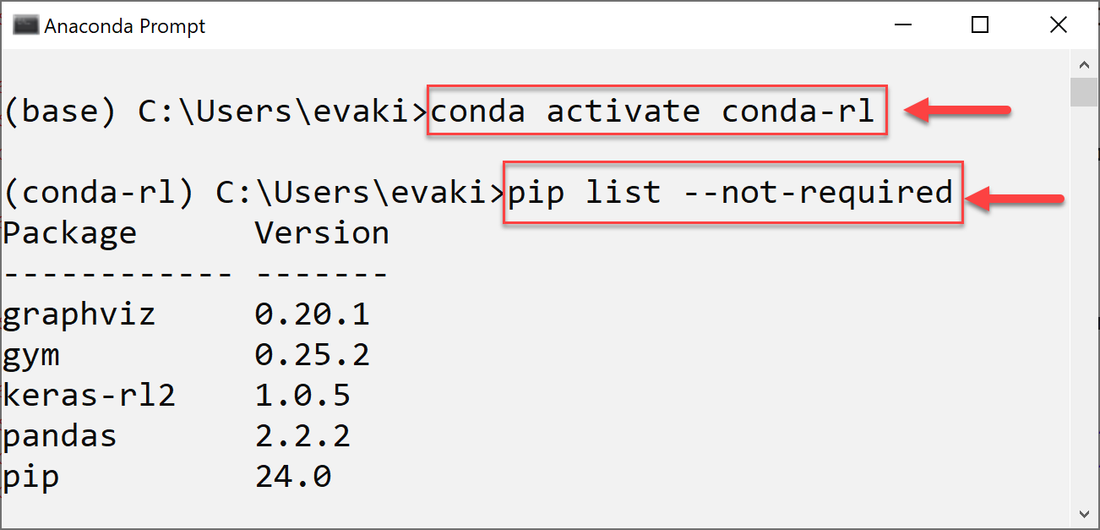This screenshot has height=530, width=1100.
Task: Click the scrollbar up arrow
Action: tap(1083, 63)
